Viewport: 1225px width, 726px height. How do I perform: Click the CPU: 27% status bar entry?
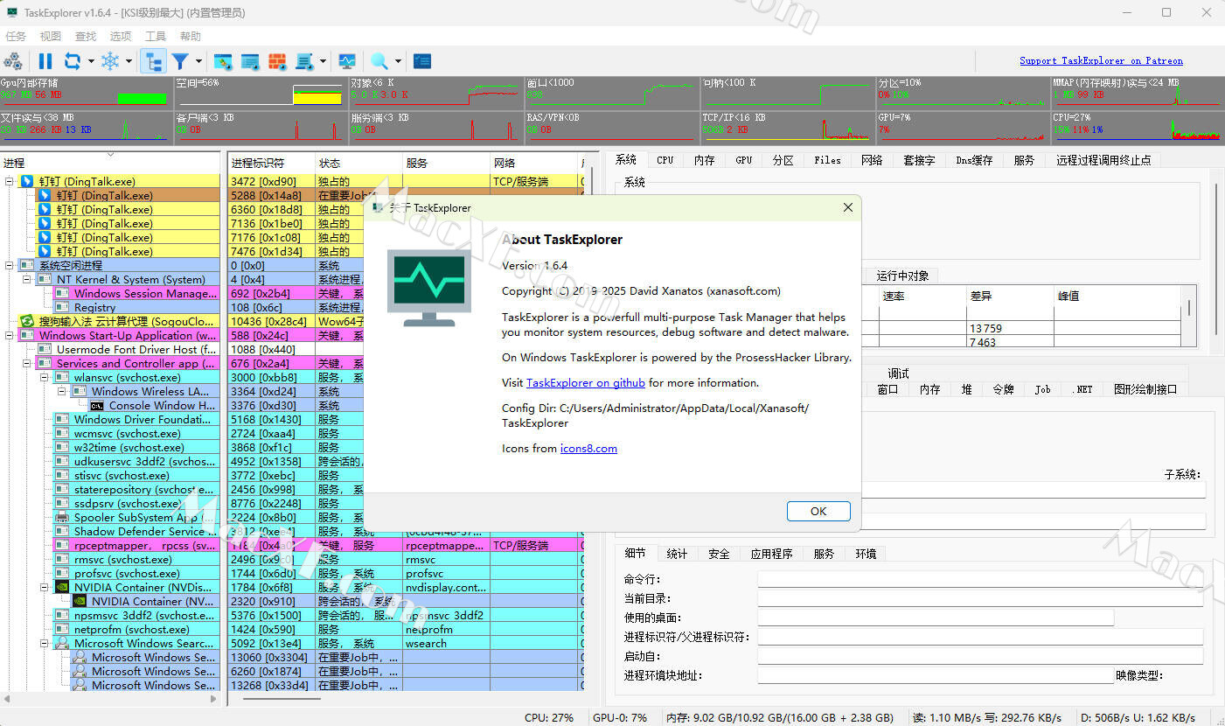[549, 717]
